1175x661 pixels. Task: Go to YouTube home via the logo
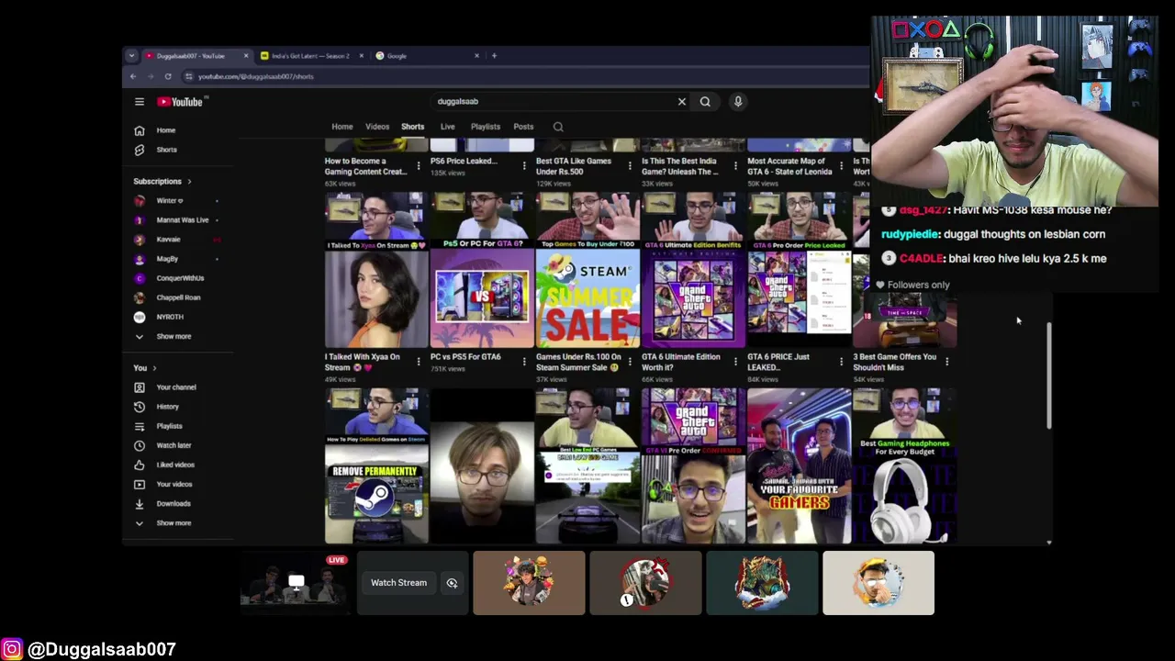[x=180, y=102]
